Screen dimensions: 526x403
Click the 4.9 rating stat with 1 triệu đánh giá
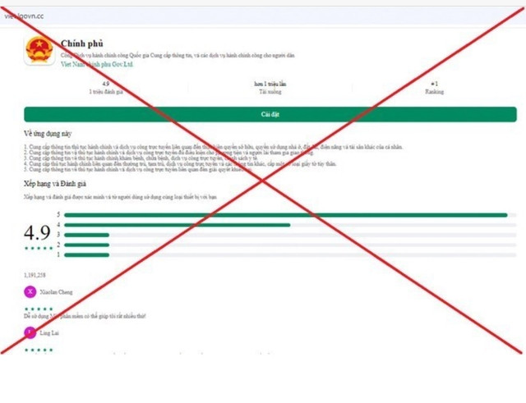[105, 89]
